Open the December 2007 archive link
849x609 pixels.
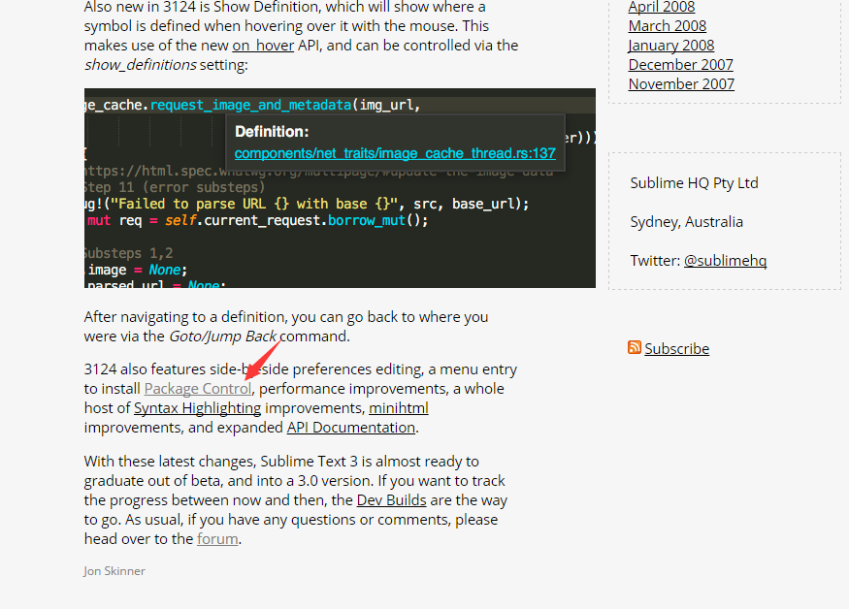[x=680, y=65]
